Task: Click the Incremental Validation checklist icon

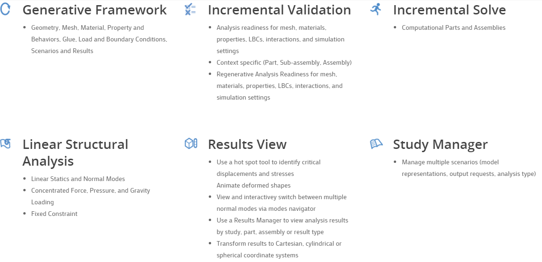Action: click(x=190, y=9)
